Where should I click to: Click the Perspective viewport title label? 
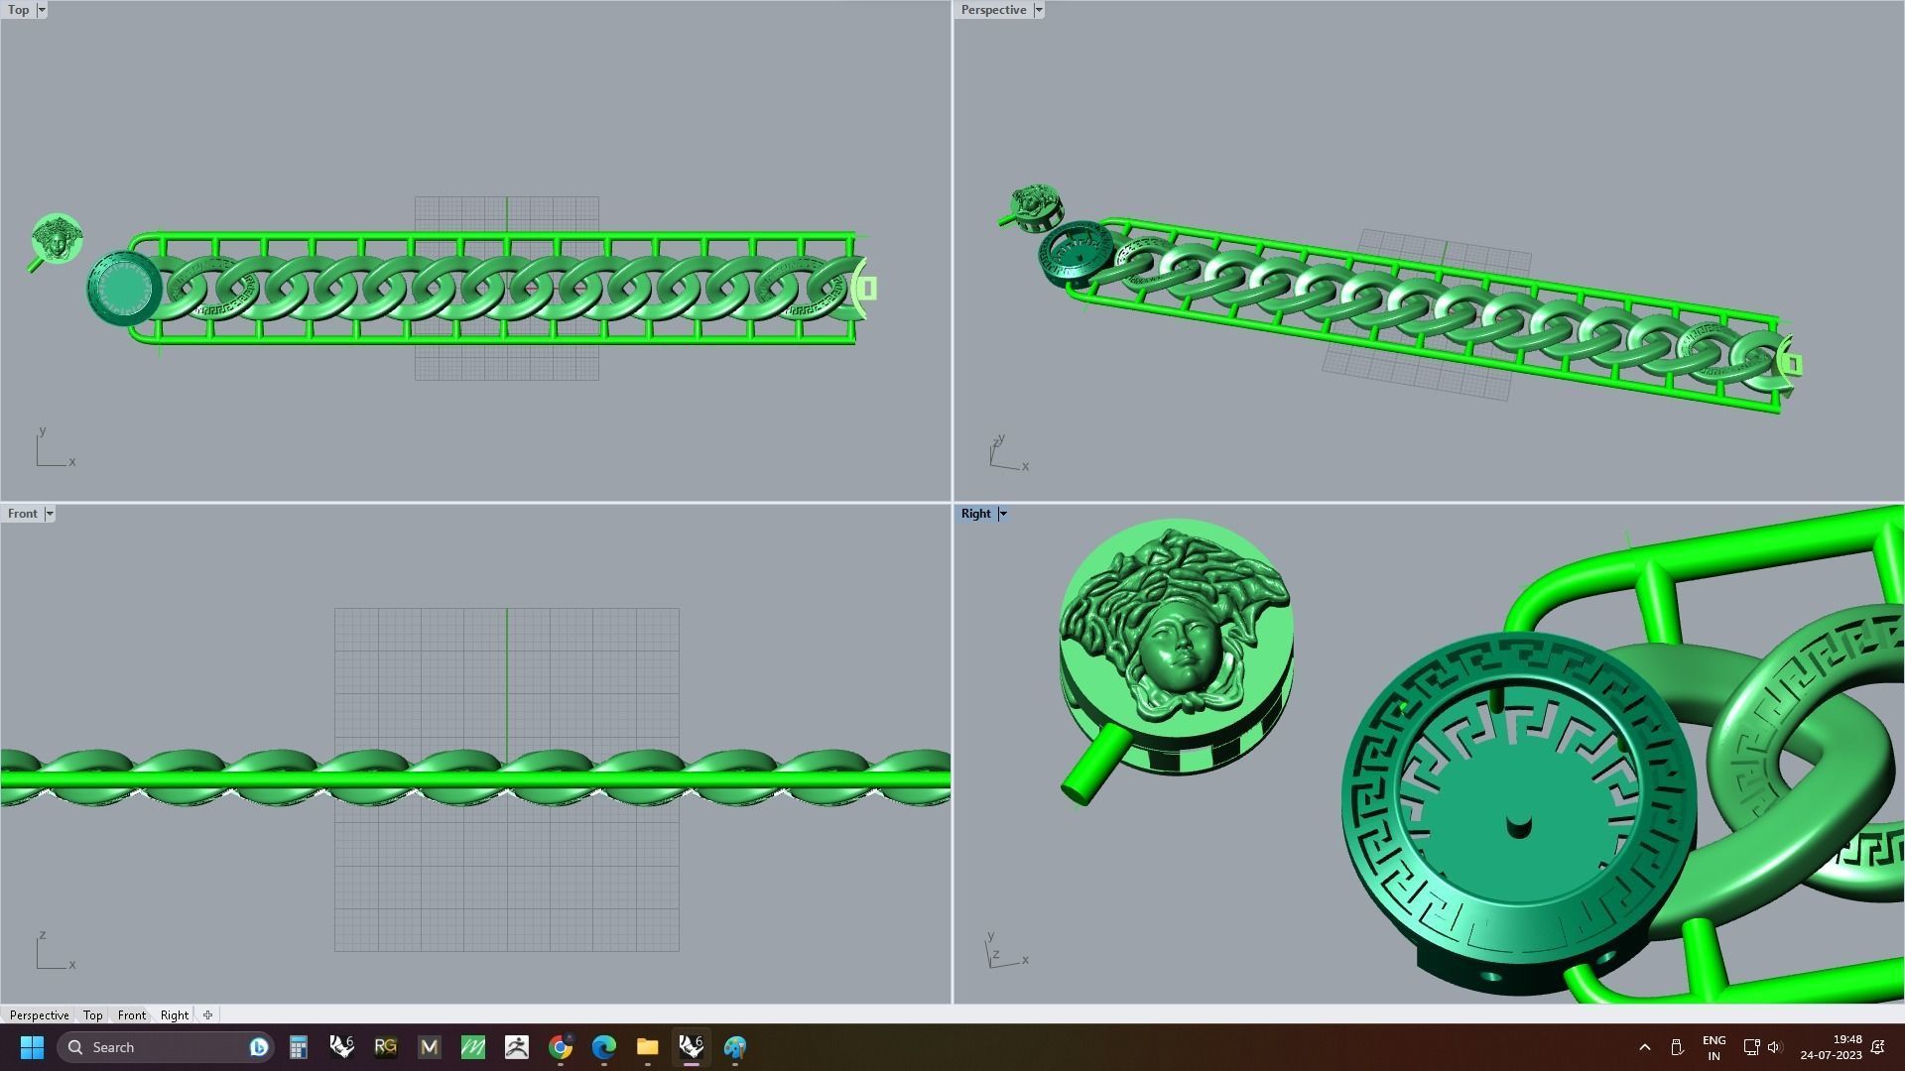point(993,10)
